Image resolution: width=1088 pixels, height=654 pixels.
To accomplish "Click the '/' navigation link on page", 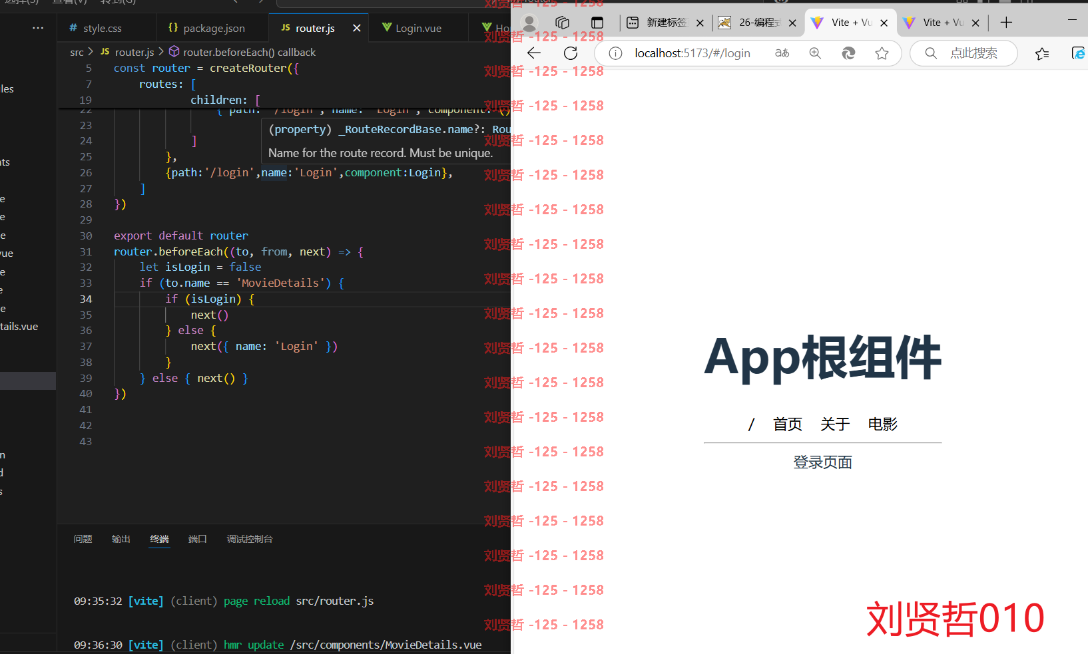I will (x=752, y=424).
